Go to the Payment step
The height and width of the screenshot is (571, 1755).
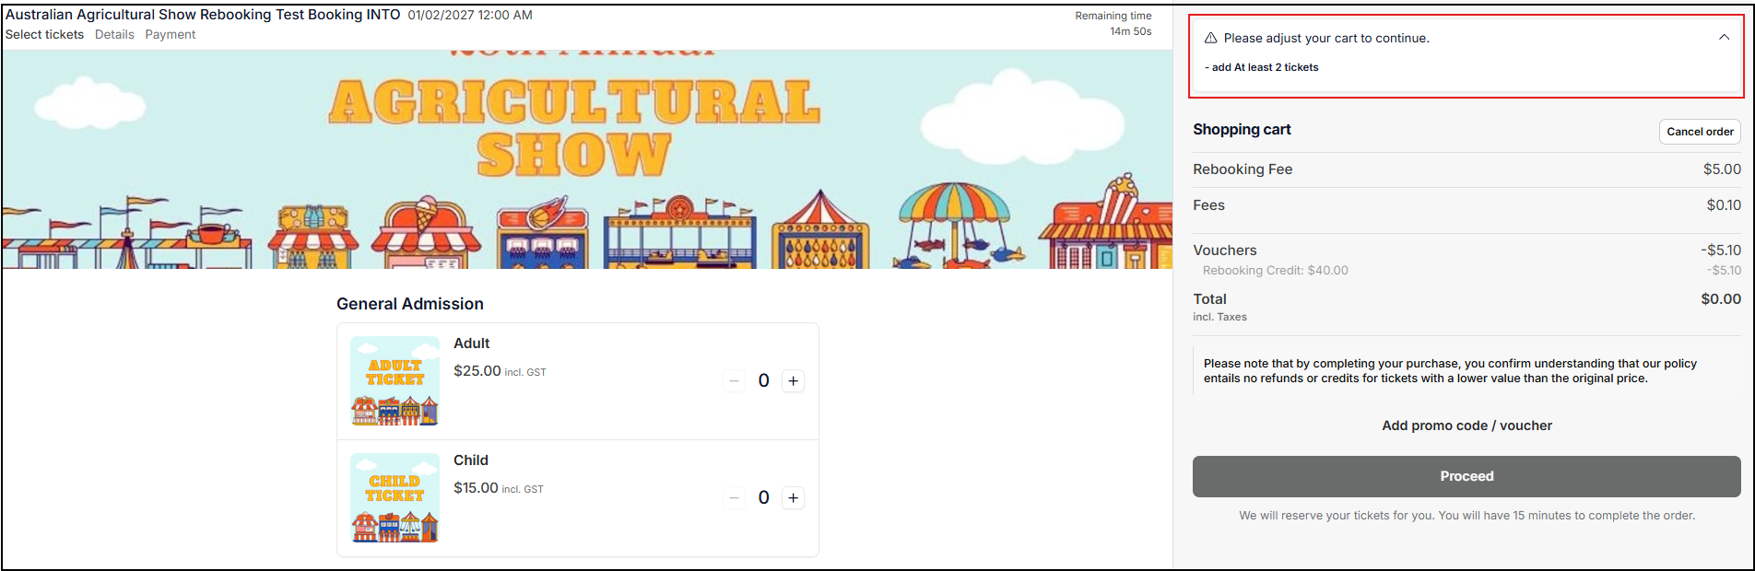point(171,34)
